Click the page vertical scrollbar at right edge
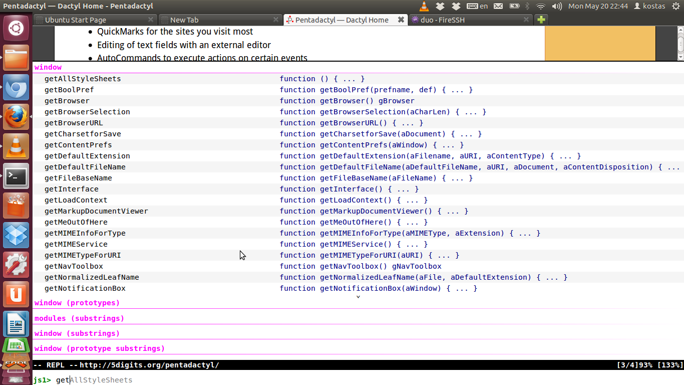The width and height of the screenshot is (684, 385). tap(680, 44)
